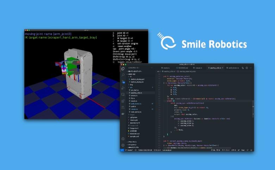Click the src breadcrumb above the editor
The image size is (275, 170).
coord(158,72)
